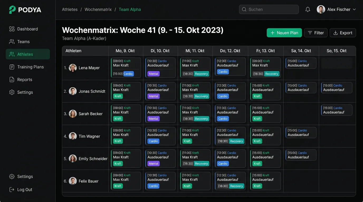Click the Fr, 13. Okt column header
Viewport: 363px width, 202px height.
[266, 51]
